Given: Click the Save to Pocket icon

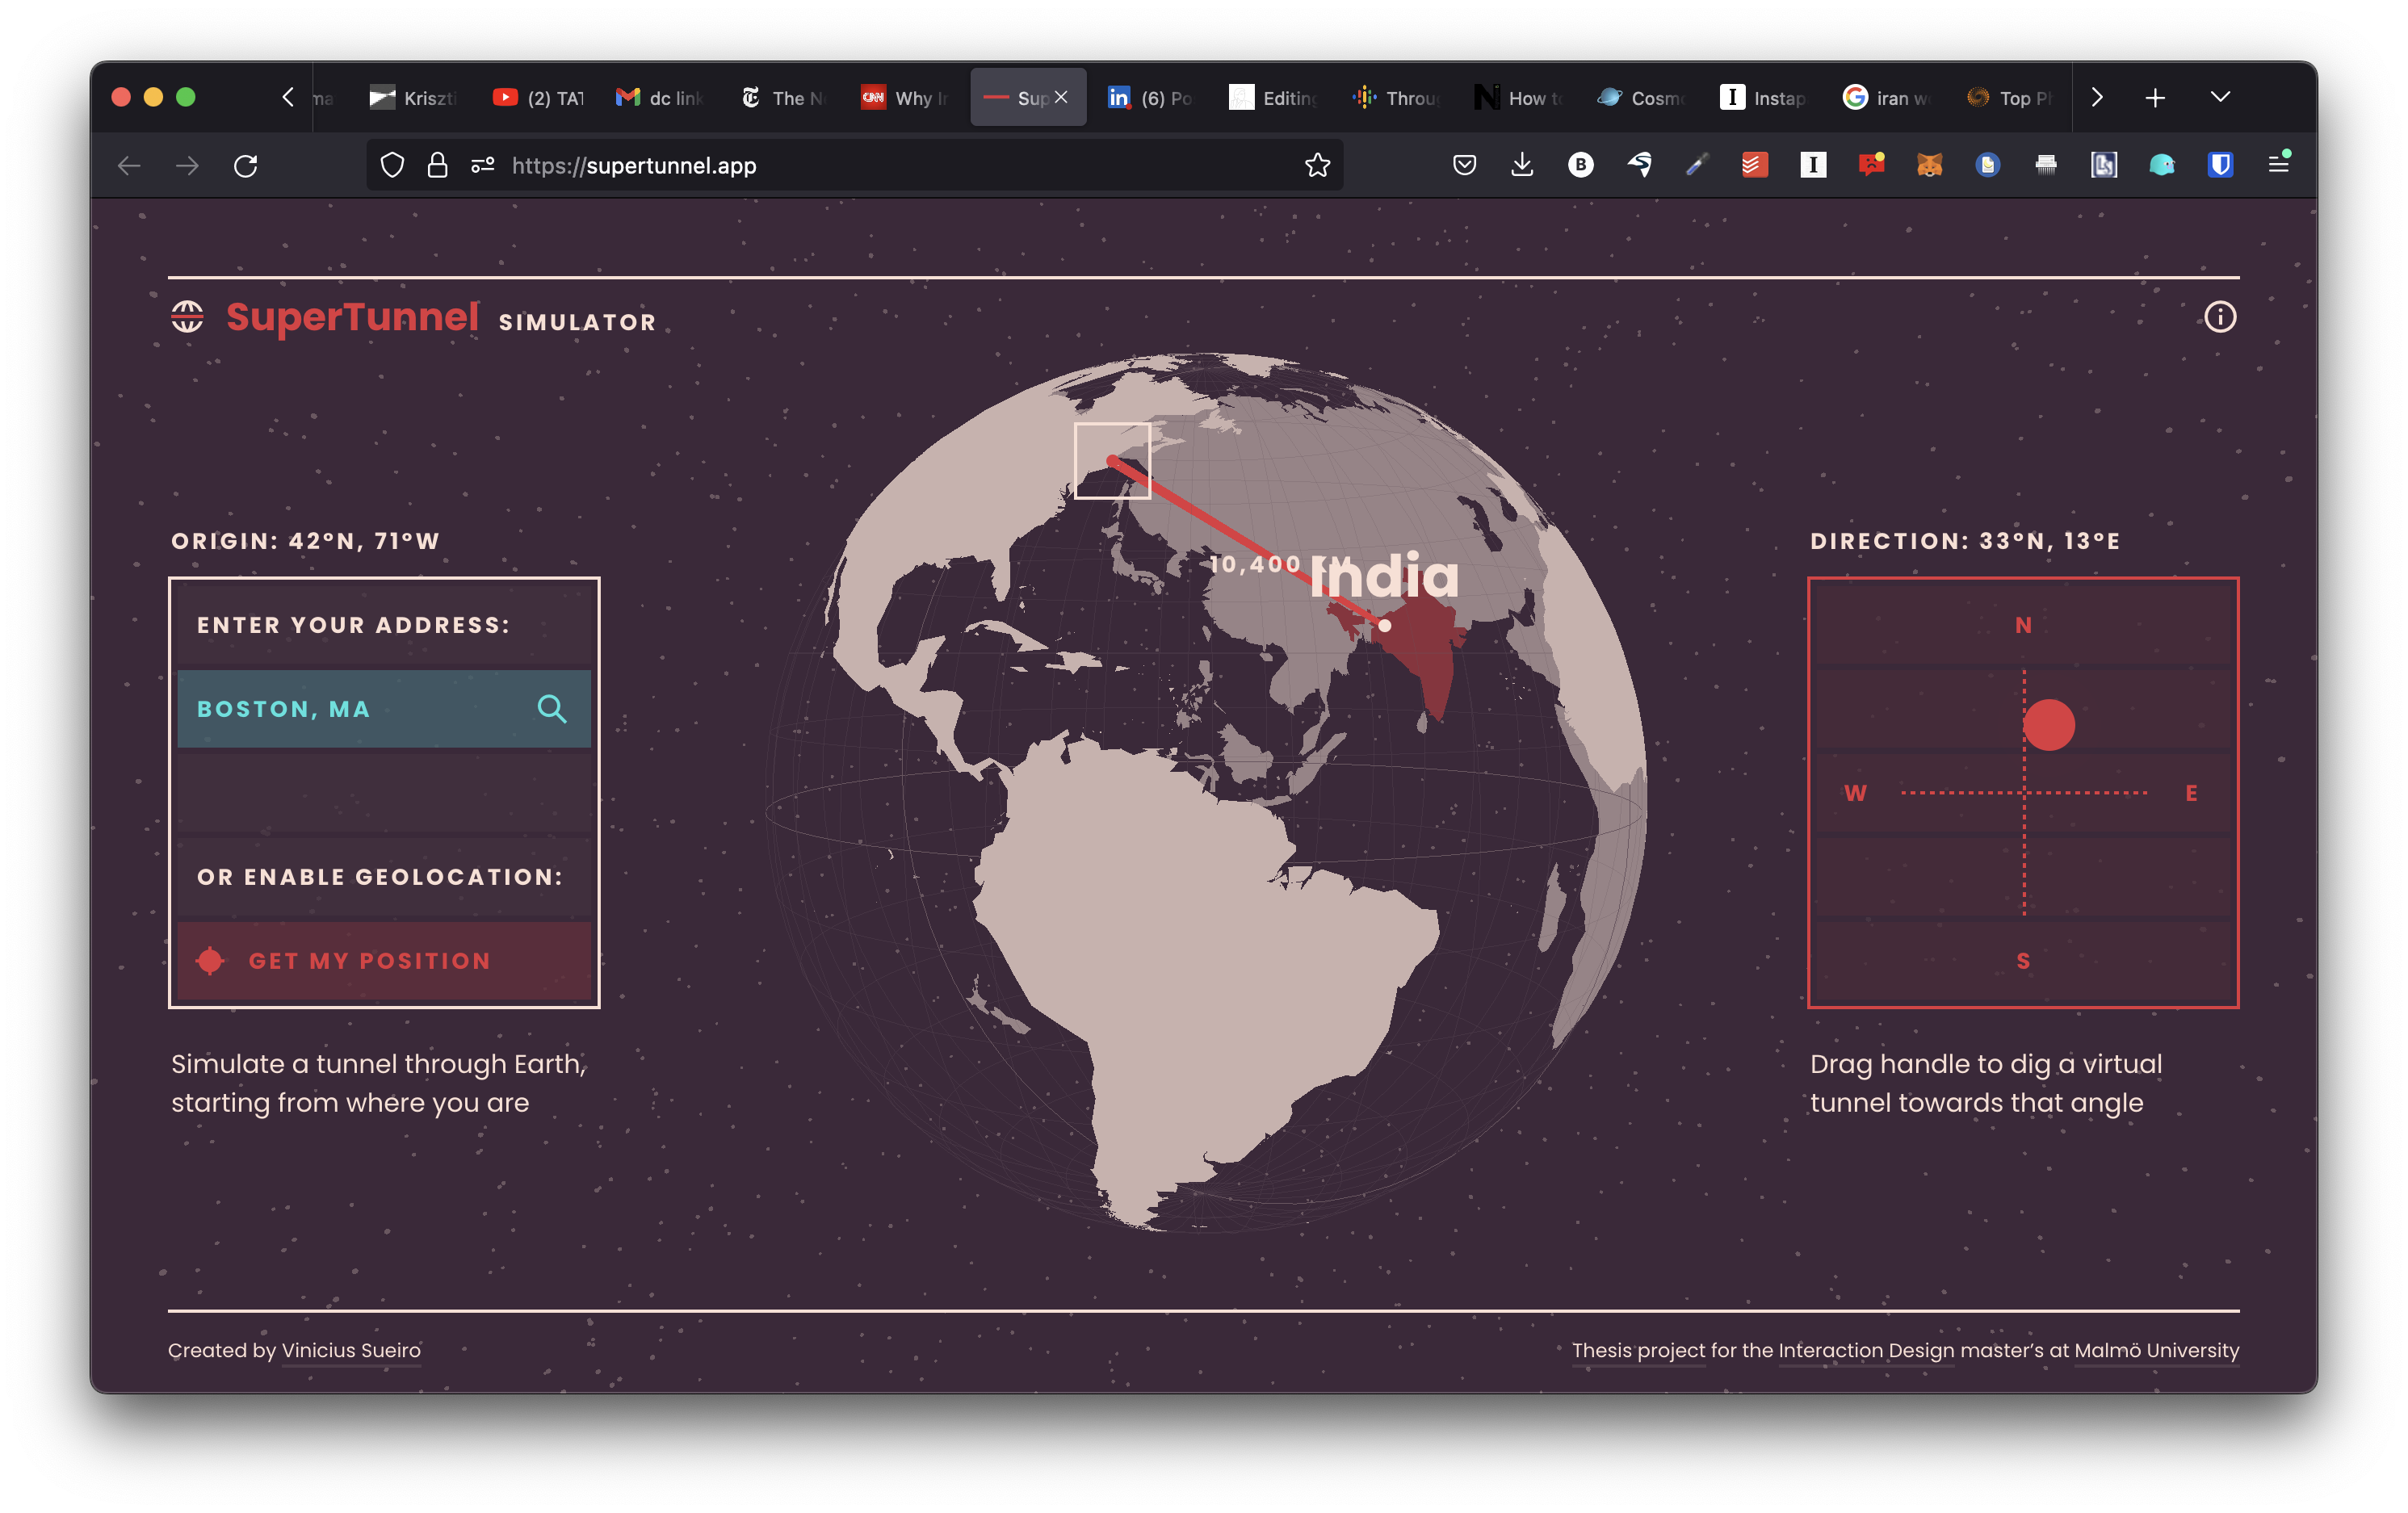Looking at the screenshot, I should (1464, 165).
